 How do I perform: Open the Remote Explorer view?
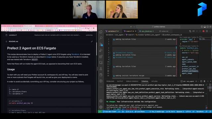tap(101, 62)
